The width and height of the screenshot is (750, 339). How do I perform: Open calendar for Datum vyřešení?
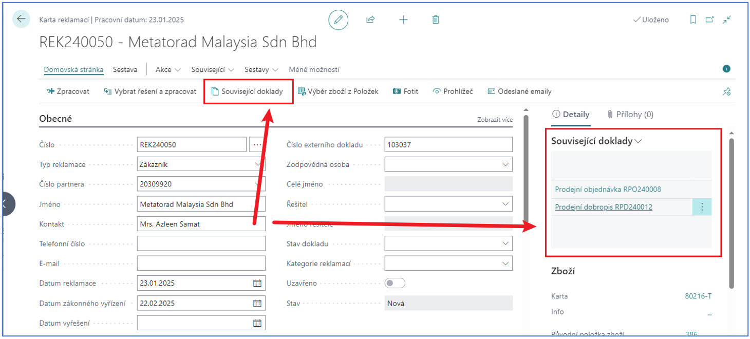click(x=257, y=323)
